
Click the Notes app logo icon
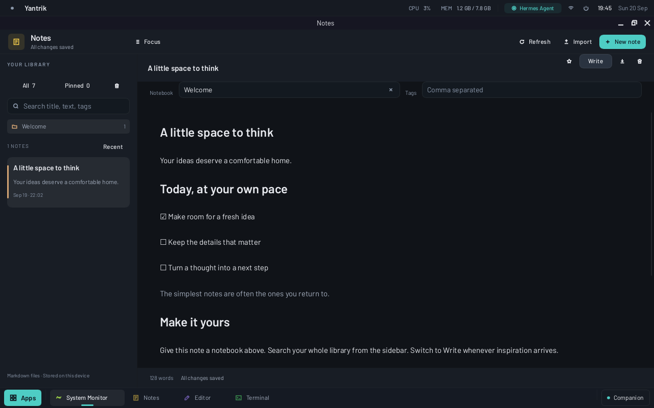(x=16, y=42)
